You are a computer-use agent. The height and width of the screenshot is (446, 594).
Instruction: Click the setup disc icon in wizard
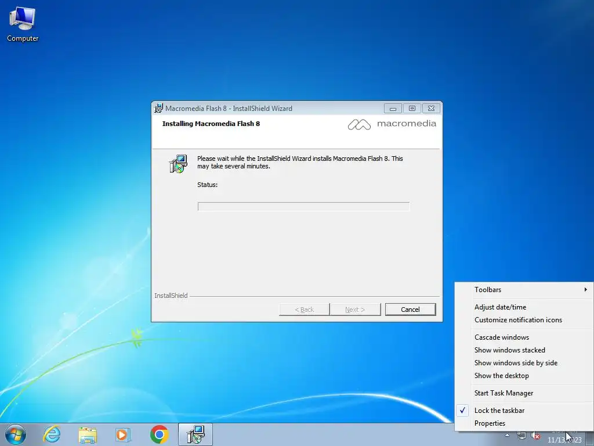tap(178, 163)
